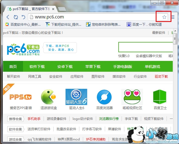
Task: Click 菜谱软件 link
Action: [x=115, y=129]
